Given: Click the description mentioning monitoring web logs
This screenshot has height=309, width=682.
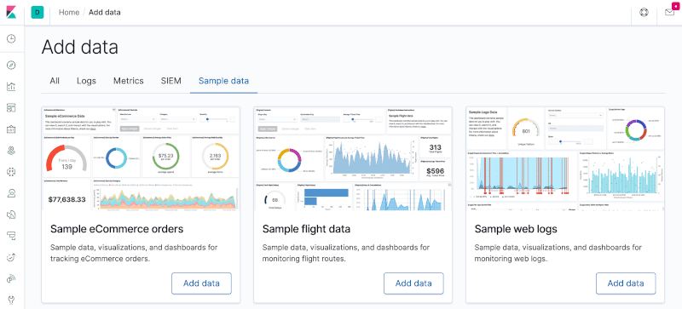Looking at the screenshot, I should (x=558, y=253).
